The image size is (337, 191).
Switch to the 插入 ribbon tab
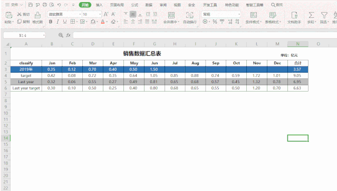[x=99, y=5]
